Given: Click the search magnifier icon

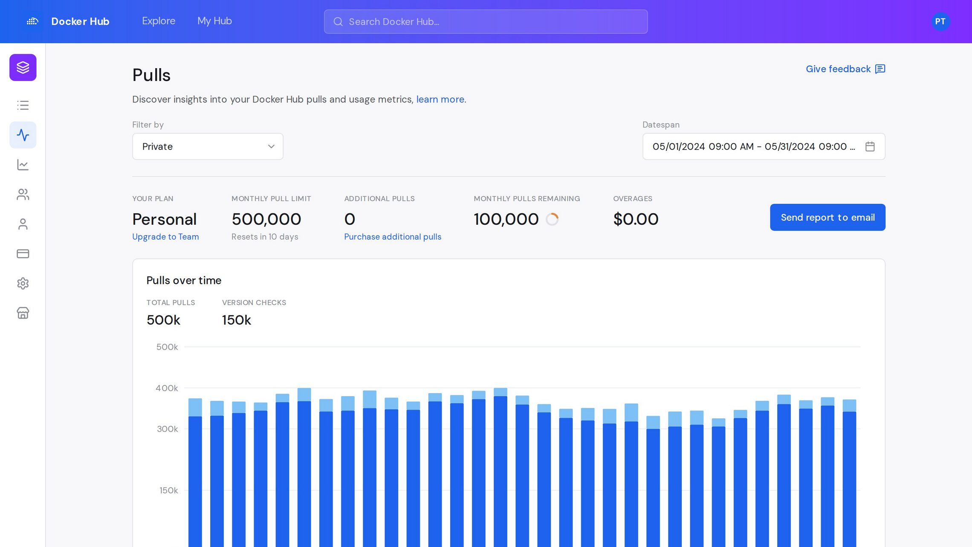Looking at the screenshot, I should click(338, 22).
